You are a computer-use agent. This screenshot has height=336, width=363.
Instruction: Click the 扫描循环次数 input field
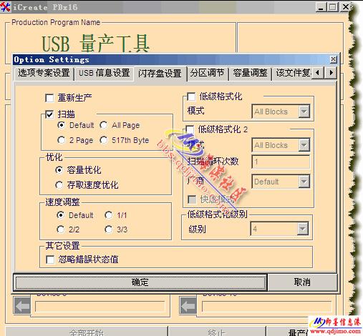click(x=281, y=162)
